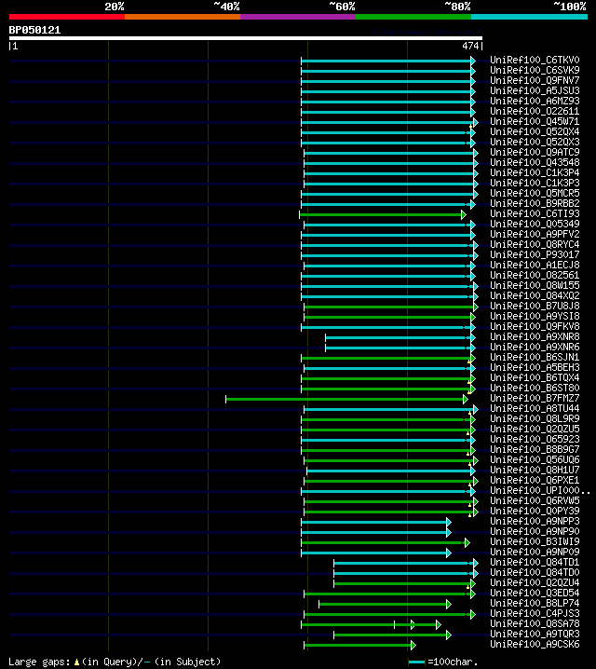The image size is (596, 669).
Task: Select the UniRef100_Q0PY39 label
Action: (535, 511)
